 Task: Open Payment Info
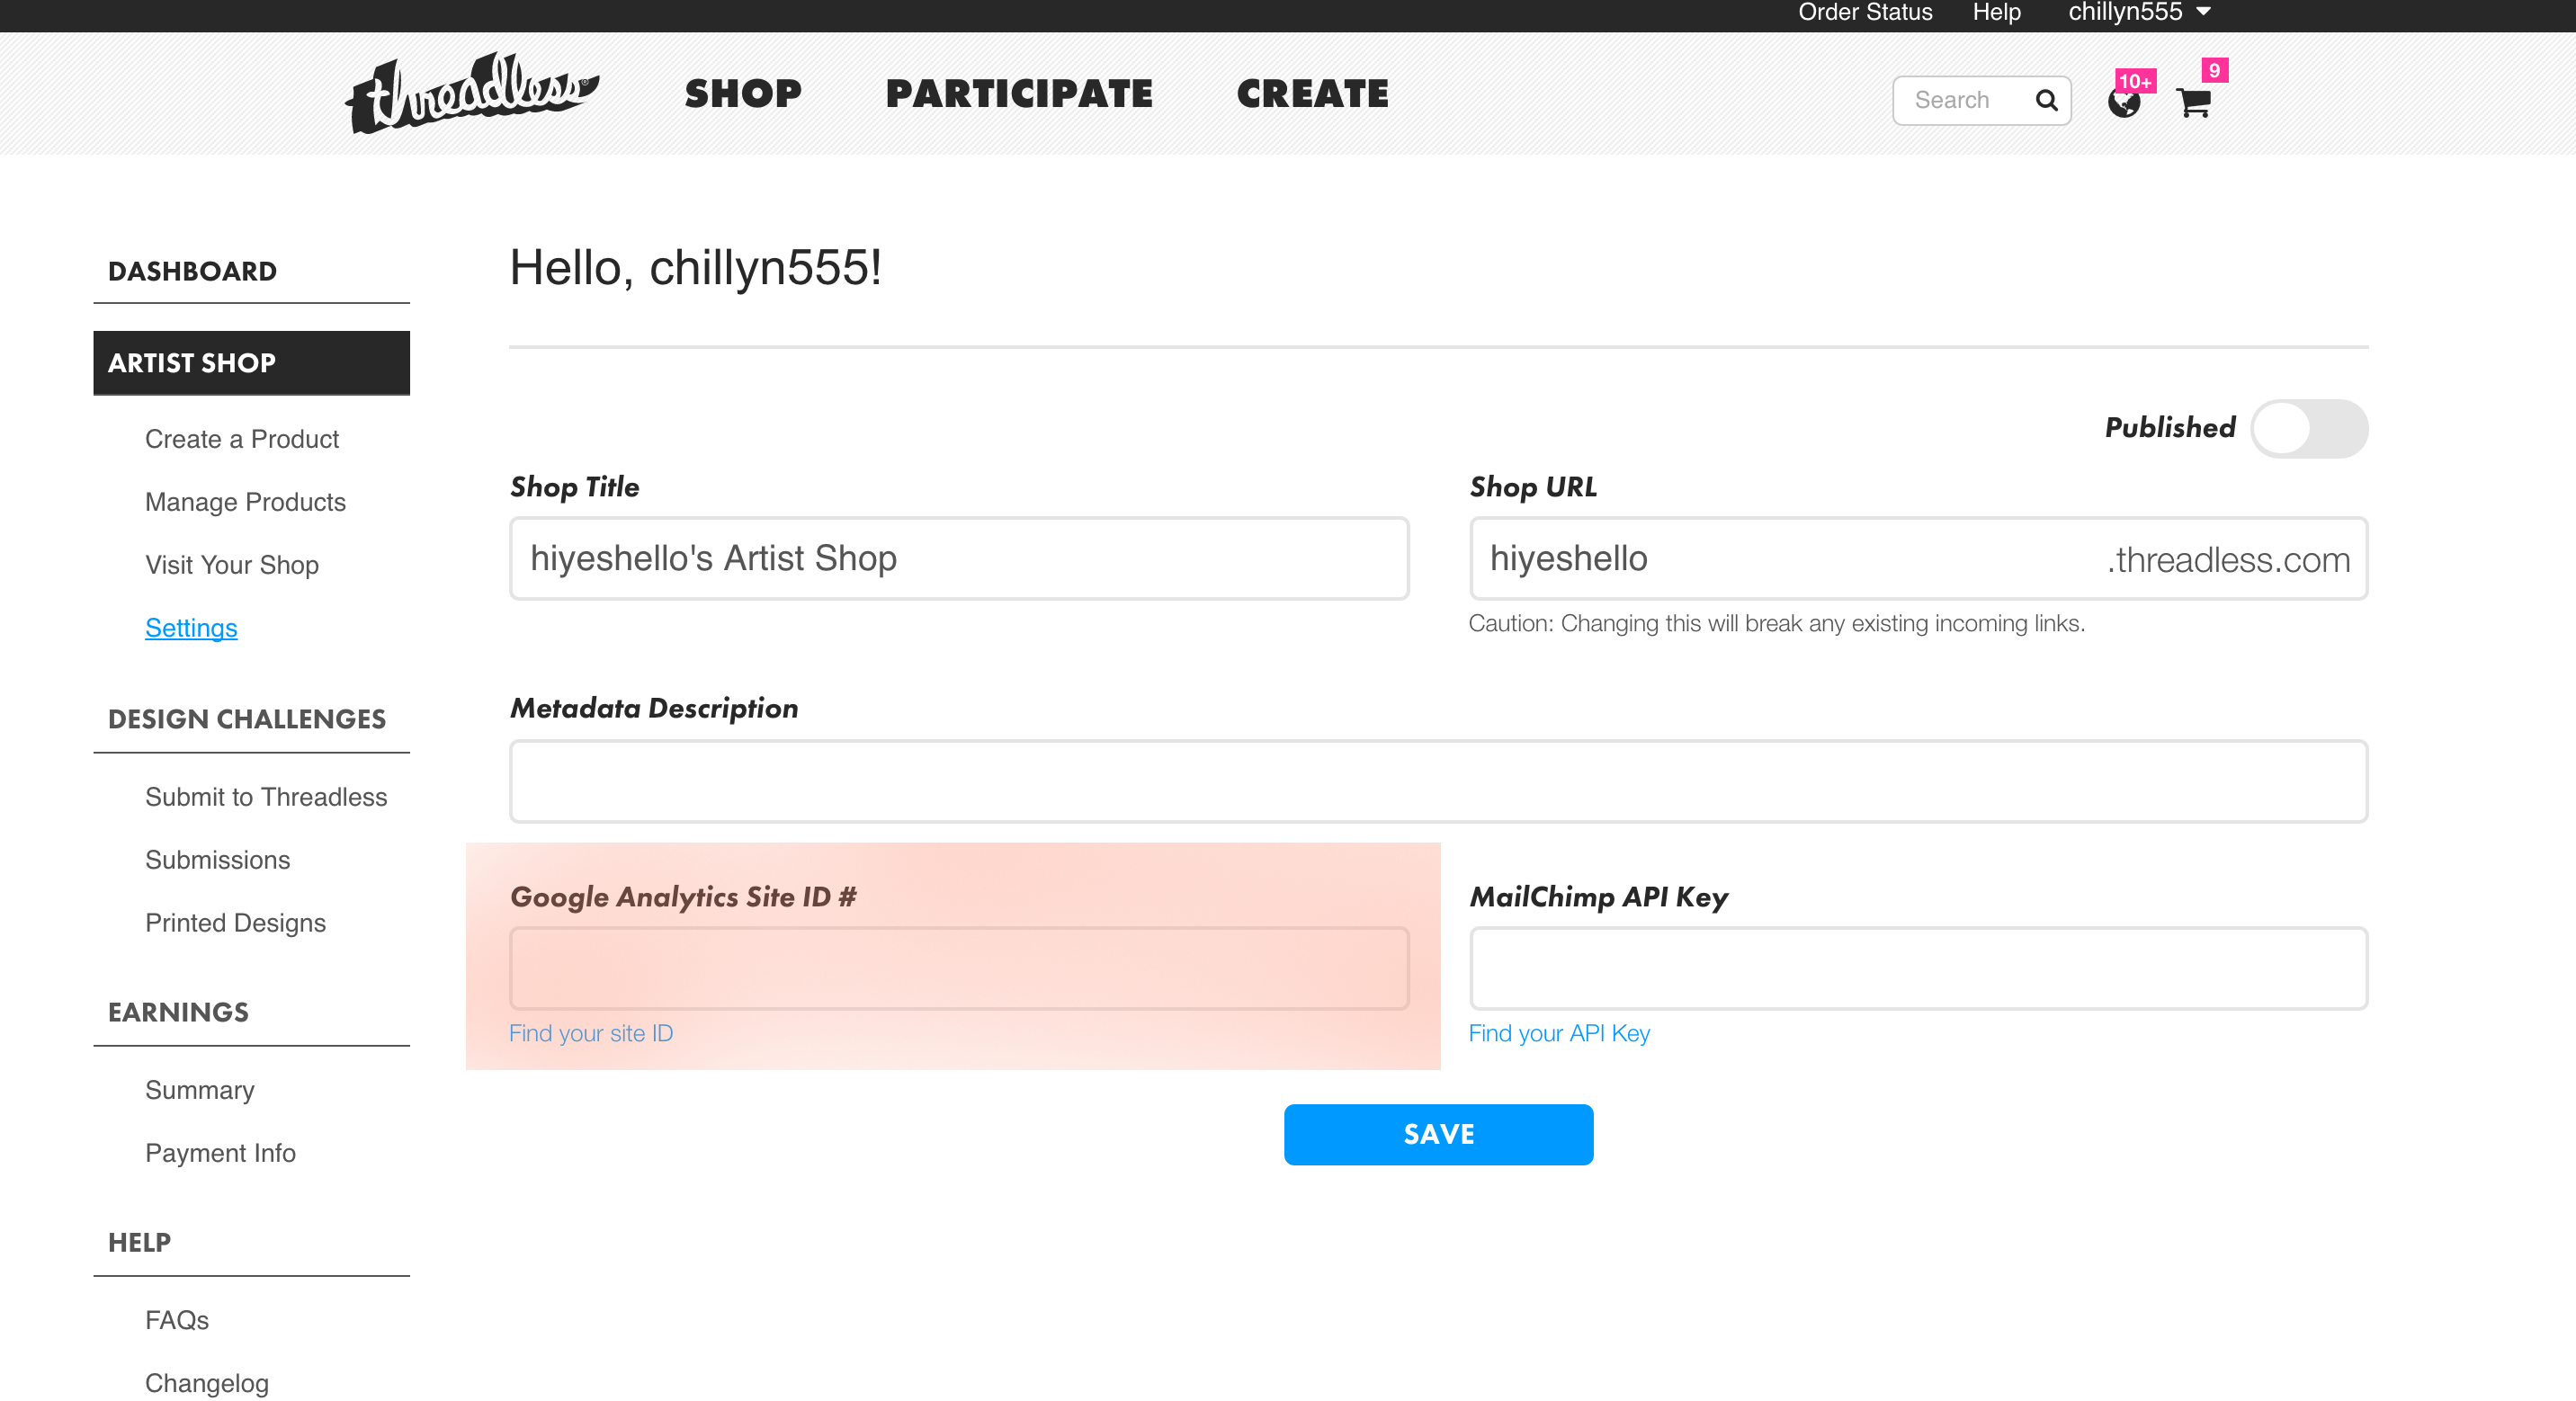tap(220, 1153)
